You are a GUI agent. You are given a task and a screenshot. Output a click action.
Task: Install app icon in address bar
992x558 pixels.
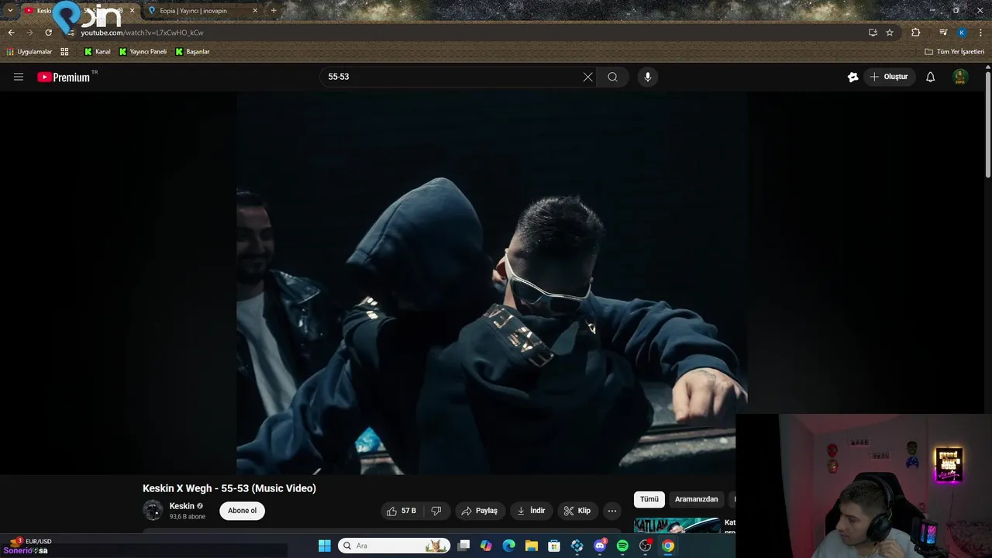coord(873,33)
